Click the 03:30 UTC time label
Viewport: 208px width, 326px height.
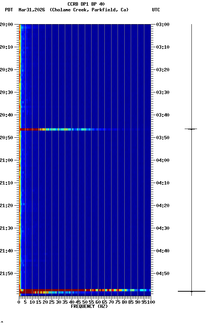(163, 92)
